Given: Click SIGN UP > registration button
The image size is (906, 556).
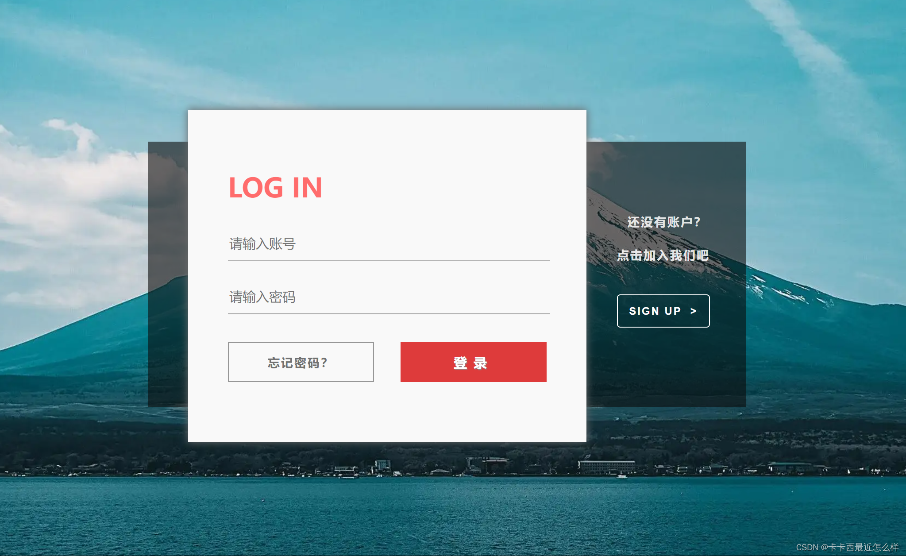Looking at the screenshot, I should pyautogui.click(x=663, y=311).
